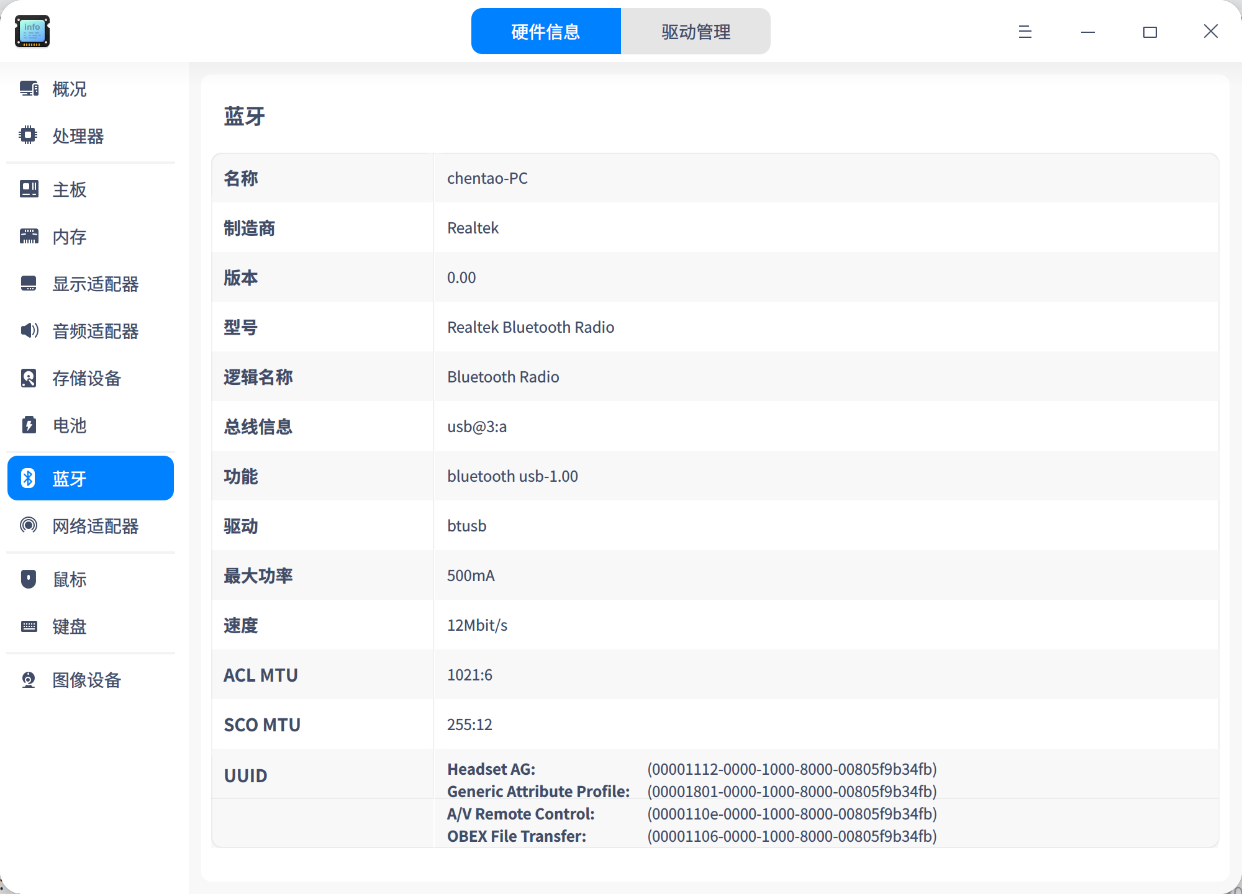The height and width of the screenshot is (894, 1242).
Task: Click the 概况 (Overview) sidebar item
Action: (70, 89)
